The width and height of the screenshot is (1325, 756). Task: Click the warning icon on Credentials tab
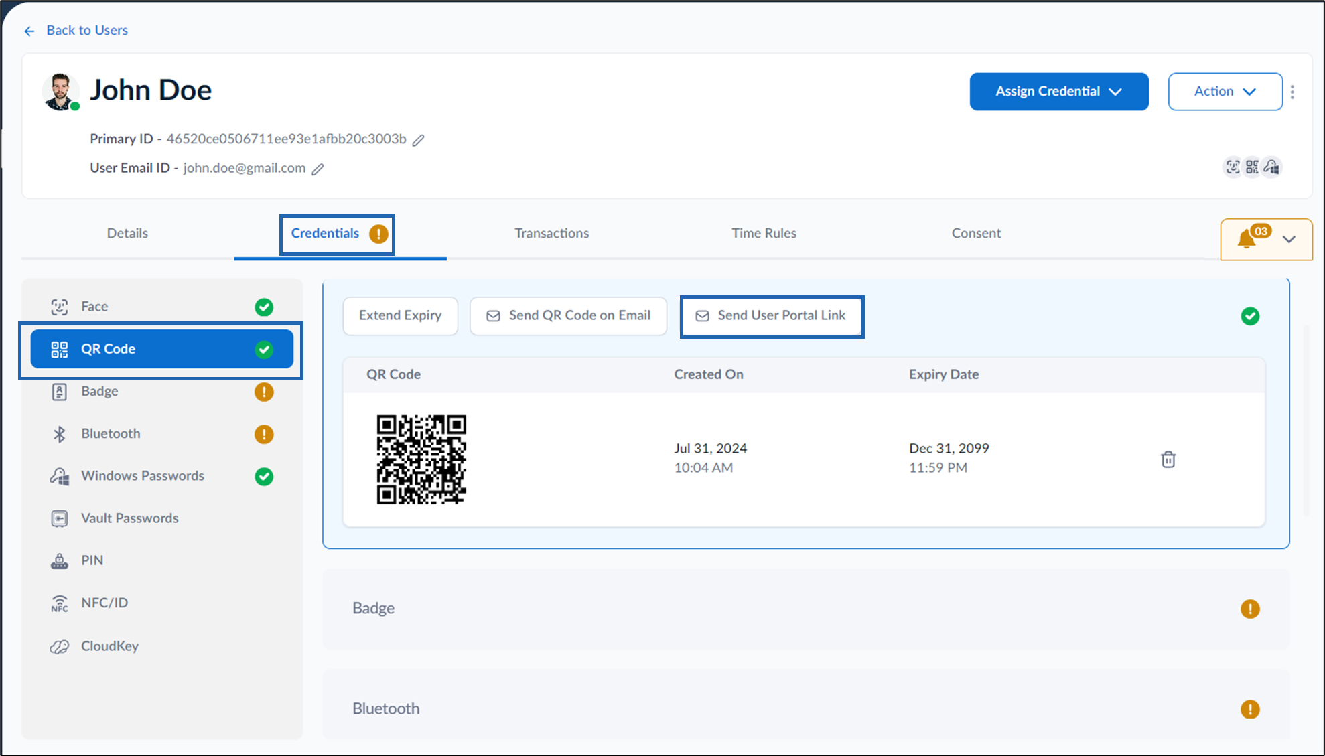coord(378,234)
